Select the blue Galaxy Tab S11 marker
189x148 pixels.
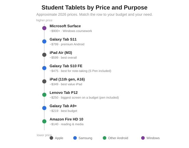44,41
